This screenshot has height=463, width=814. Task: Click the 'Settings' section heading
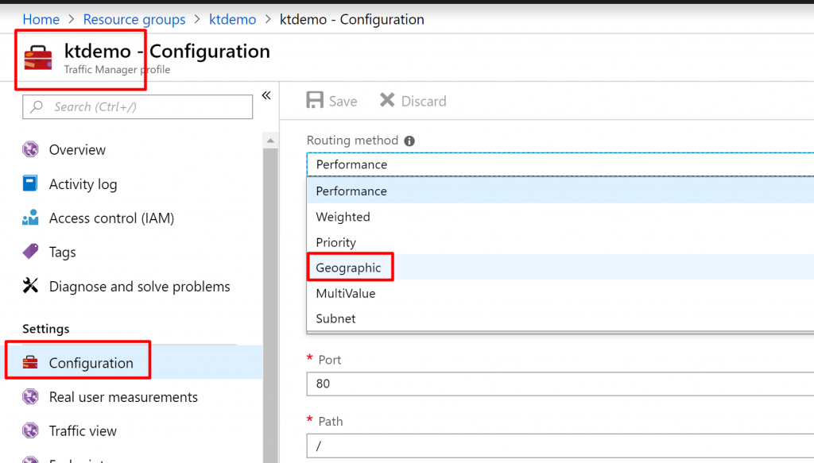pyautogui.click(x=45, y=330)
